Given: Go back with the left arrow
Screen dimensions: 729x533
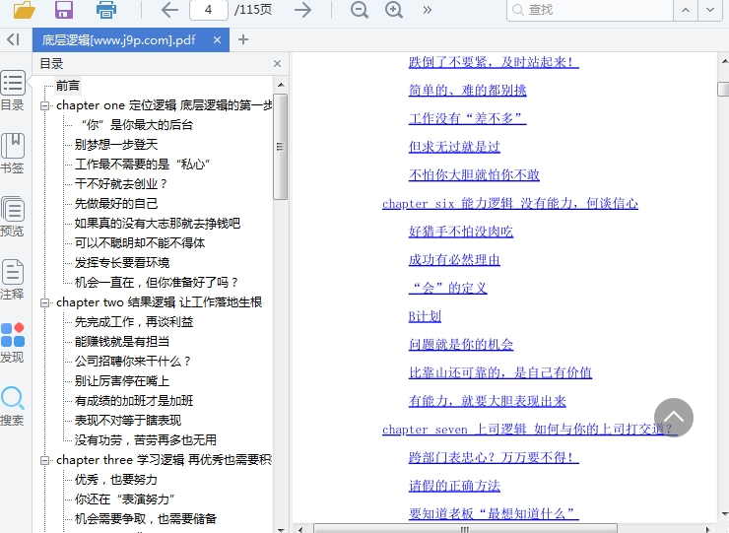Looking at the screenshot, I should (x=169, y=10).
